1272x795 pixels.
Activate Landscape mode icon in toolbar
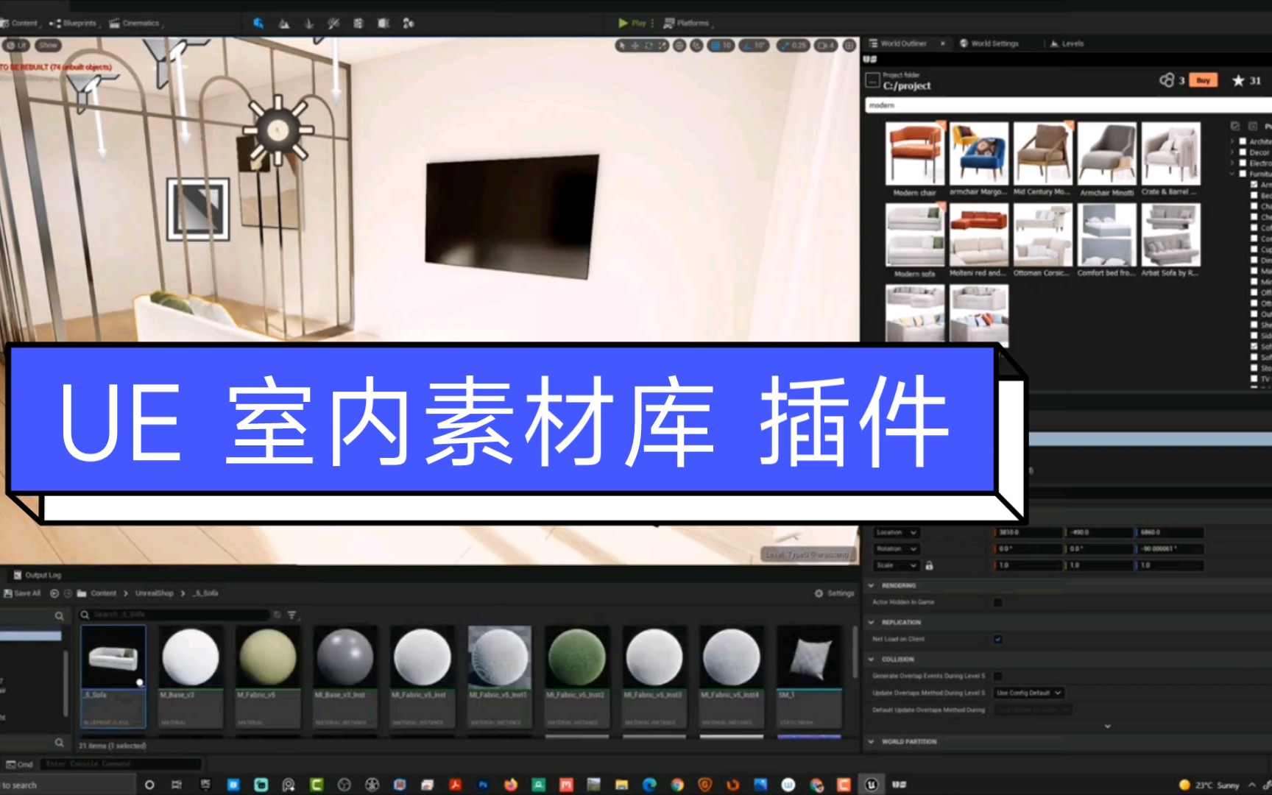click(x=284, y=23)
